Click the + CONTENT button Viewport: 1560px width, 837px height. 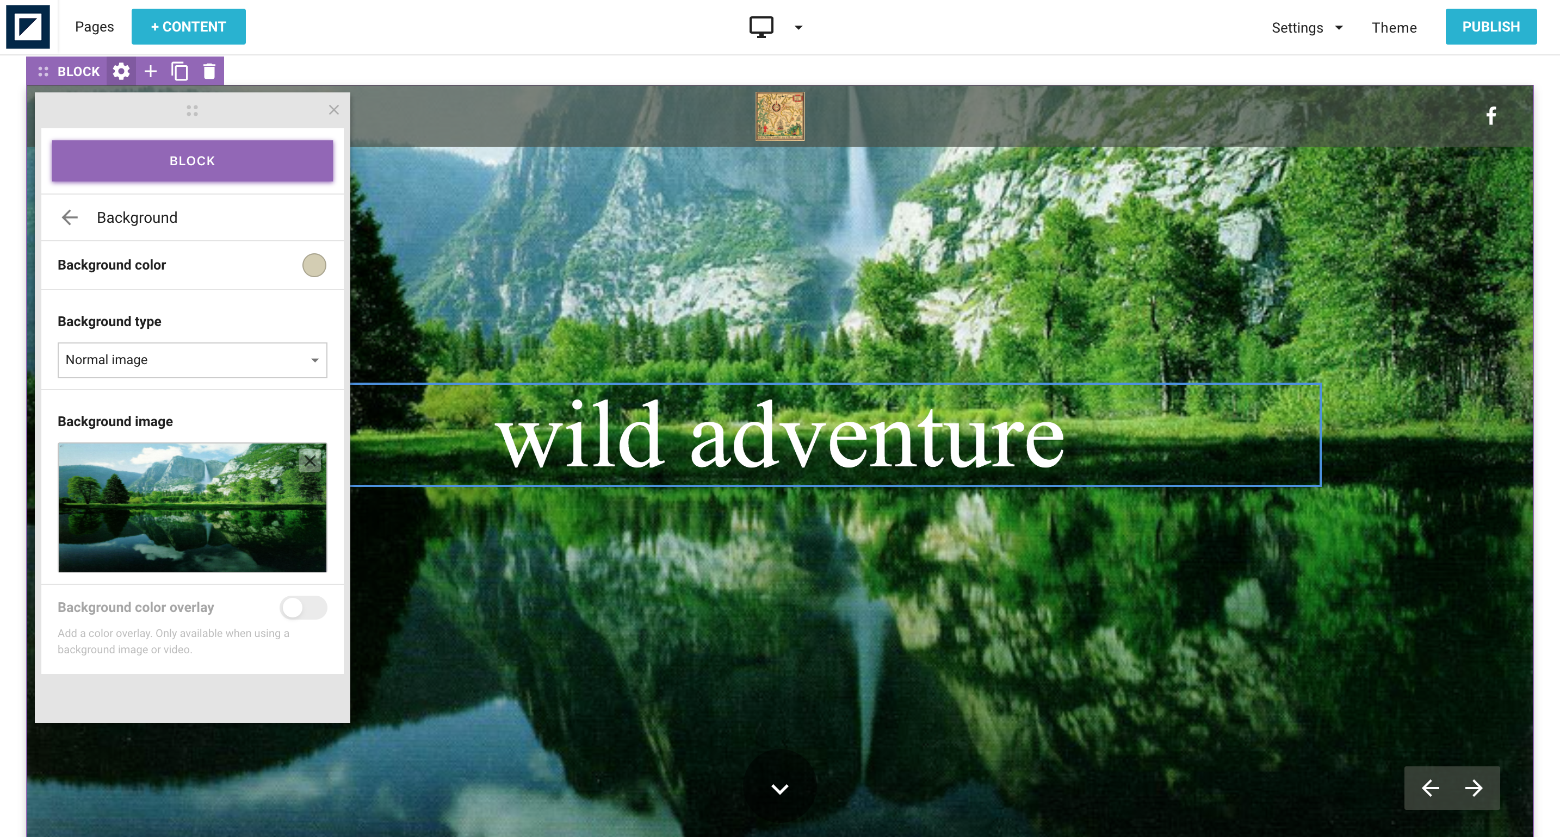tap(188, 27)
